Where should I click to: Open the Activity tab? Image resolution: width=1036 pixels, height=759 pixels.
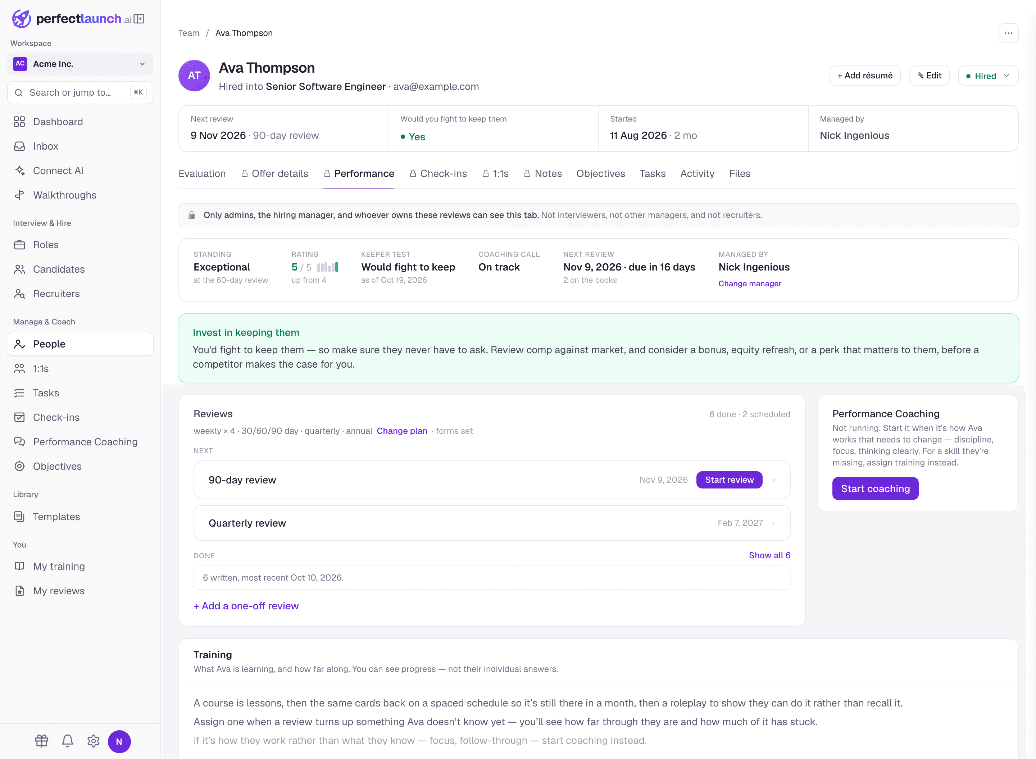(x=697, y=174)
